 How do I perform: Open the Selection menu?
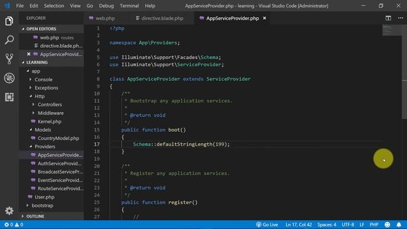pyautogui.click(x=53, y=6)
